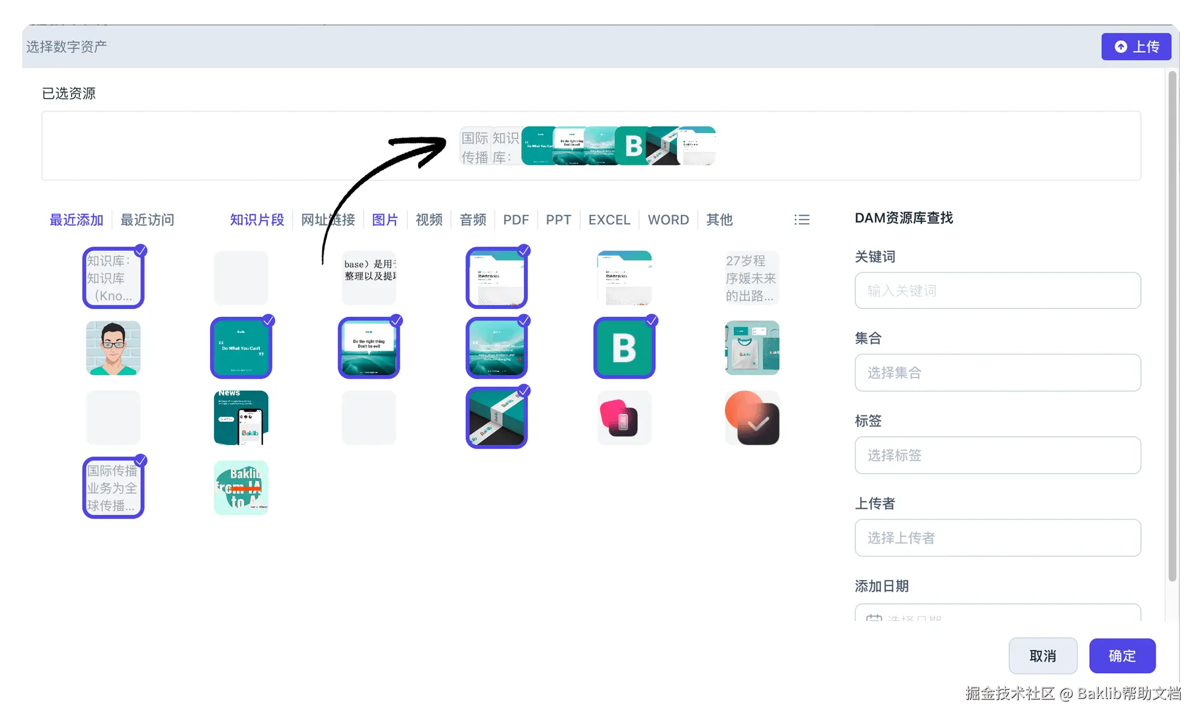
Task: Open the 选择集合 dropdown
Action: [997, 373]
